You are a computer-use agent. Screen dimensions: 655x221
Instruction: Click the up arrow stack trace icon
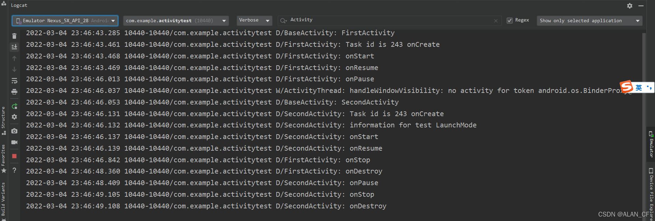[x=14, y=58]
